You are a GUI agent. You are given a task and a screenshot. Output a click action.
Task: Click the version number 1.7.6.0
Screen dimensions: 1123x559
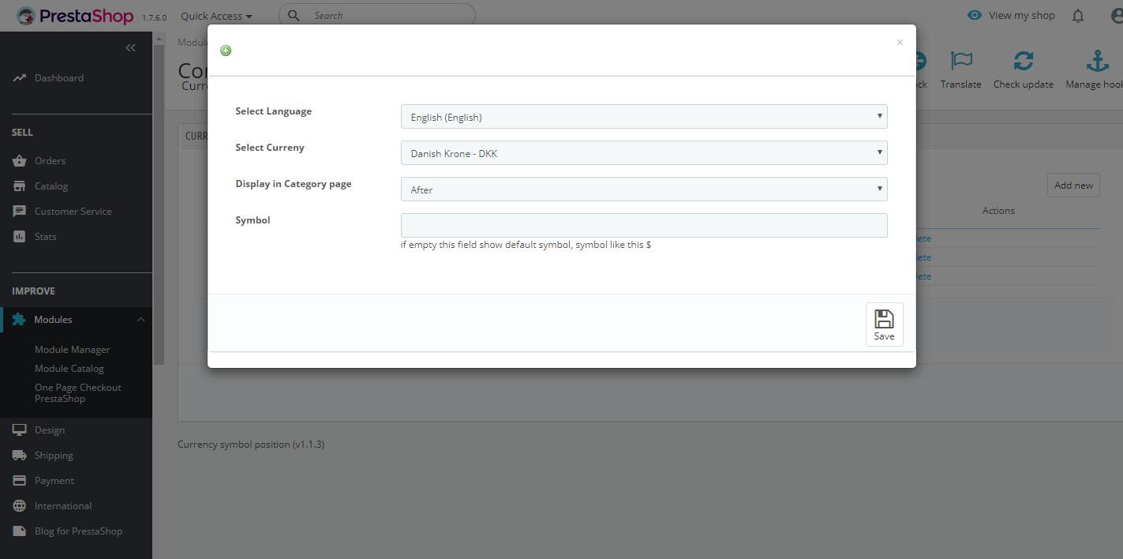[x=154, y=17]
